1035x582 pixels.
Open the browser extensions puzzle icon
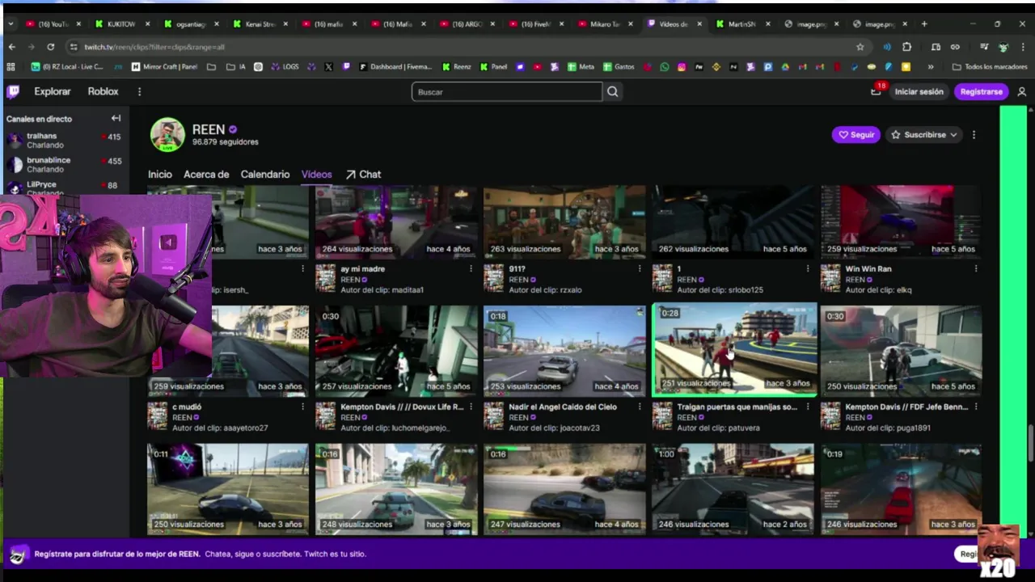[x=906, y=47]
